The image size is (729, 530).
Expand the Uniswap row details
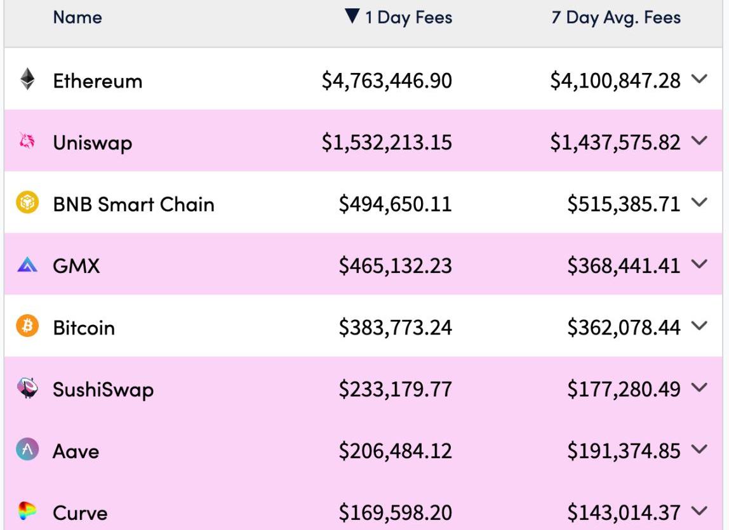click(699, 142)
